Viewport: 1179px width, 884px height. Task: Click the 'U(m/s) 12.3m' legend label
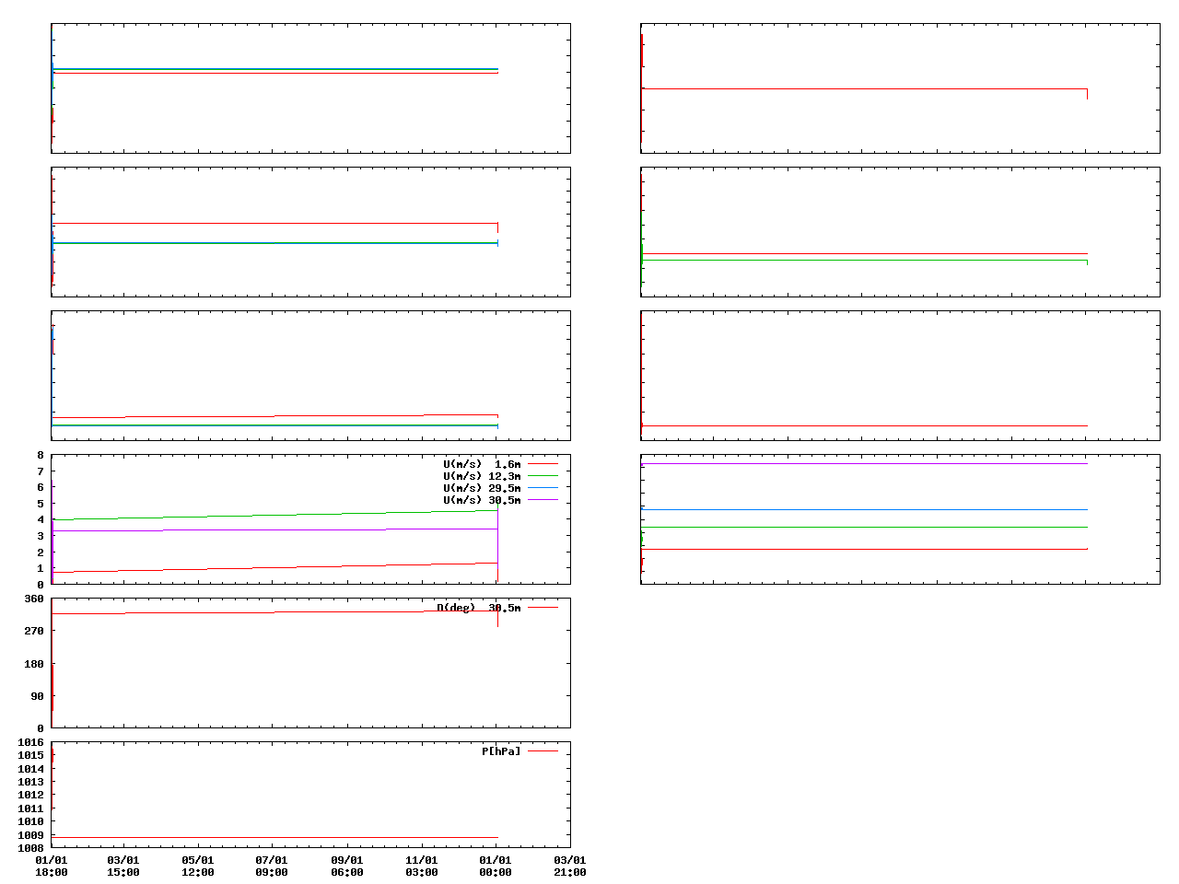(482, 476)
